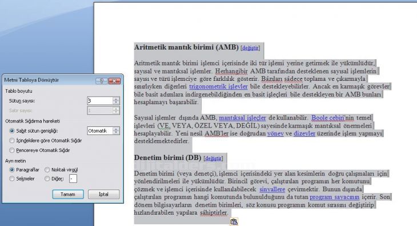Click the word sâhiptirler in last paragraph
417x226 pixels.
(x=214, y=212)
